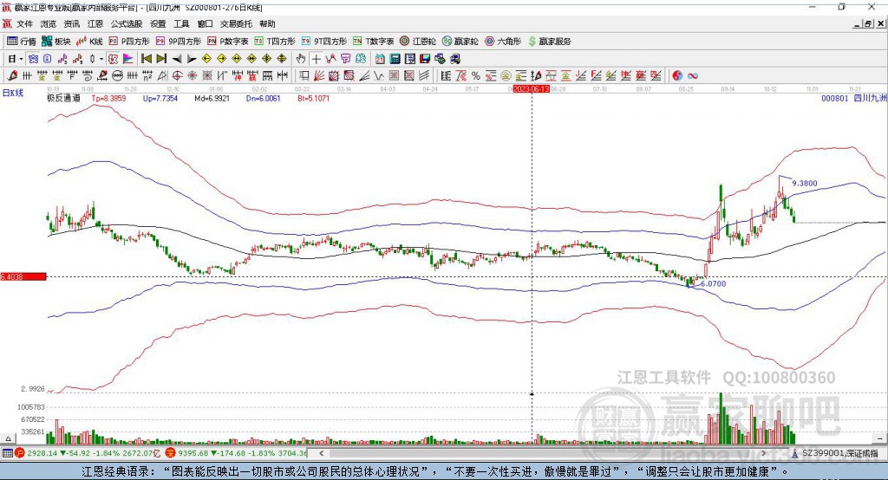Open the 公式选股 menu
The width and height of the screenshot is (888, 480).
pos(127,23)
